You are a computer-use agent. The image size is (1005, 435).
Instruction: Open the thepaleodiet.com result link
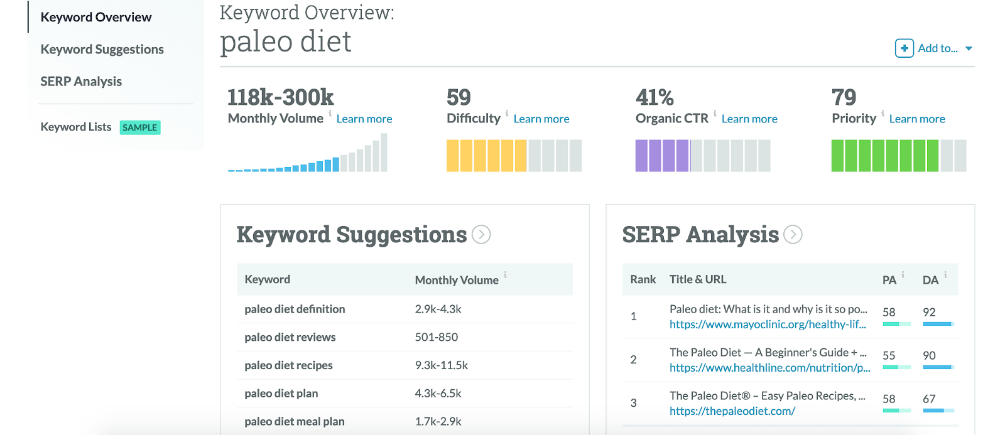(x=732, y=411)
